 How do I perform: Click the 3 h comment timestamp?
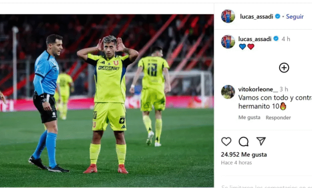click(x=284, y=89)
